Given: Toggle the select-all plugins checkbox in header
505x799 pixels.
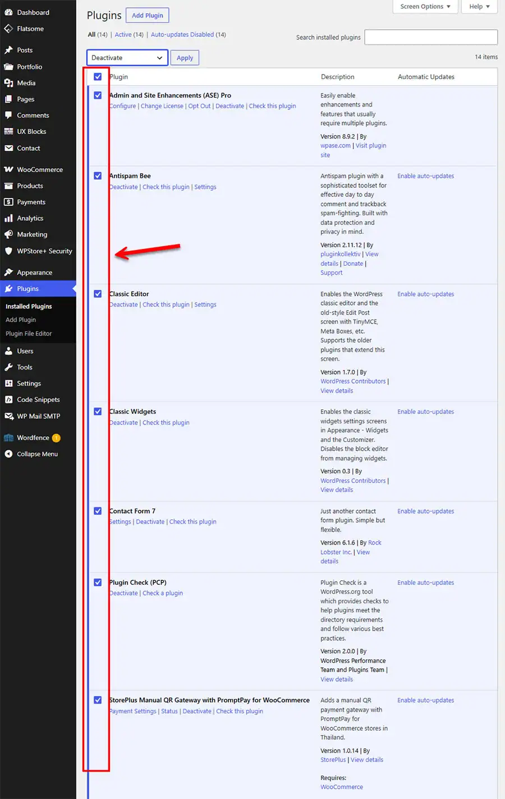Looking at the screenshot, I should (x=98, y=77).
